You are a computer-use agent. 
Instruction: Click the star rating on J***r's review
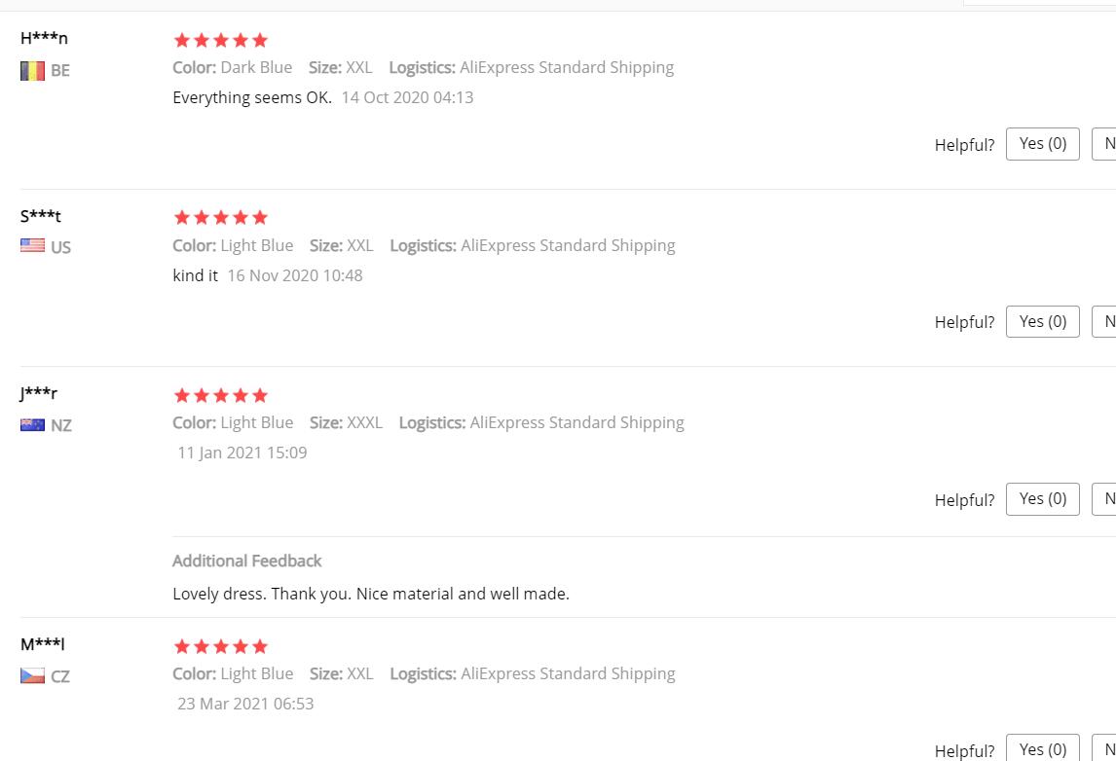(220, 396)
